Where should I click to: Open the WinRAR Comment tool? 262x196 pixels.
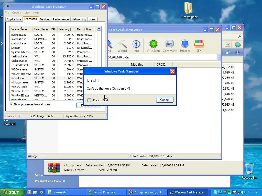pyautogui.click(x=169, y=46)
